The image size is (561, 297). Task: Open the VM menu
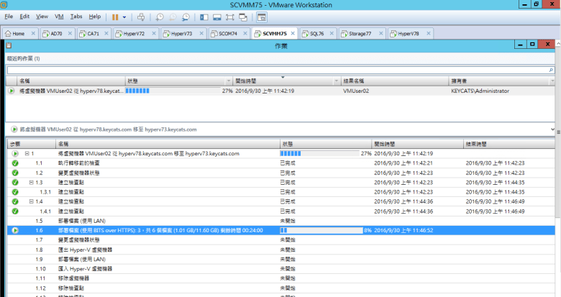(x=59, y=16)
